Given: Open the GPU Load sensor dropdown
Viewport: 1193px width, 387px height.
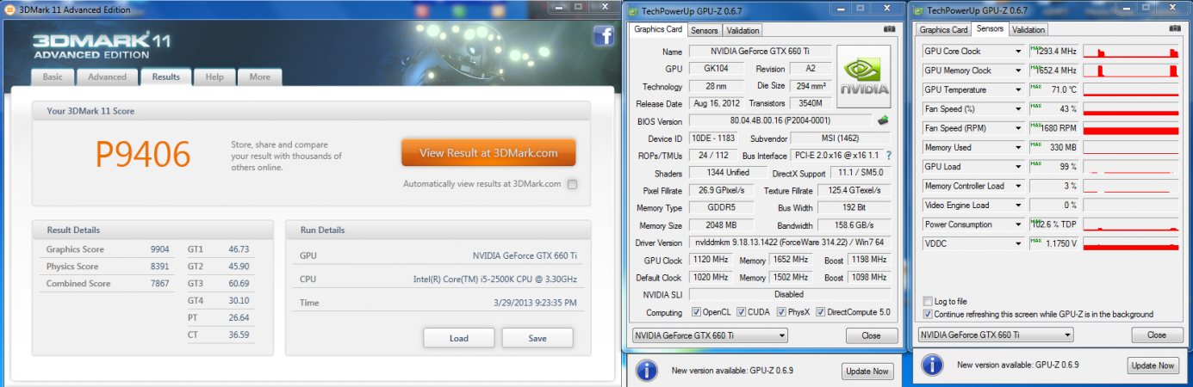Looking at the screenshot, I should pyautogui.click(x=1018, y=167).
